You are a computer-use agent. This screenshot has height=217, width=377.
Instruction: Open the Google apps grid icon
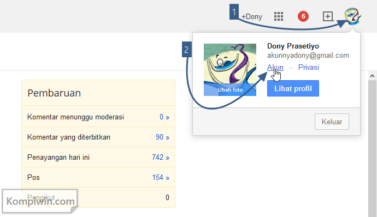pos(279,16)
